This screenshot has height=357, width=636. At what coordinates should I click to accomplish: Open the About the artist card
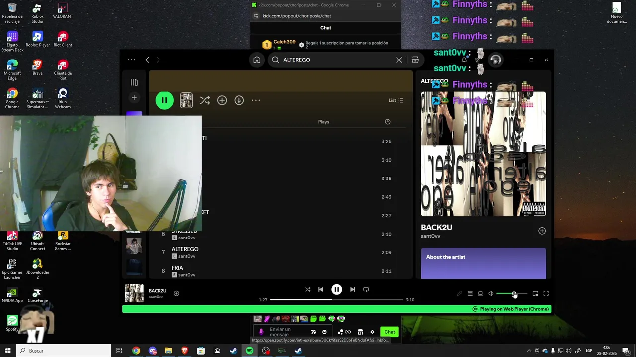point(483,263)
